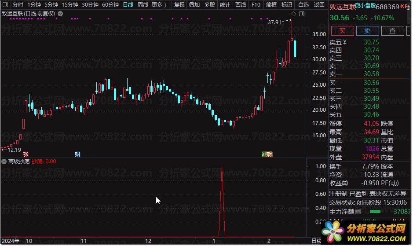Expand the 高级抄底 indicator dropdown
Screen dimensions: 413x246
point(4,162)
